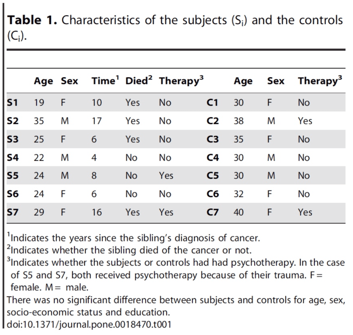Click footnote 2 about sibling died
This screenshot has width=353, height=335.
point(129,250)
